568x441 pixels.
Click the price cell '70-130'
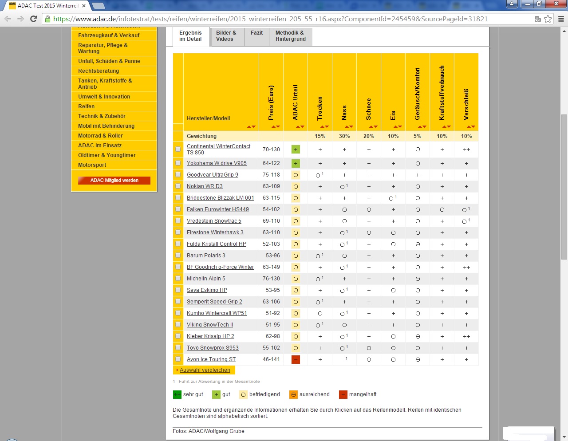click(271, 150)
